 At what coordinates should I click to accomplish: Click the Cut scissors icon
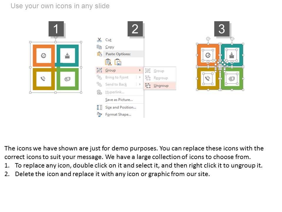pyautogui.click(x=99, y=40)
